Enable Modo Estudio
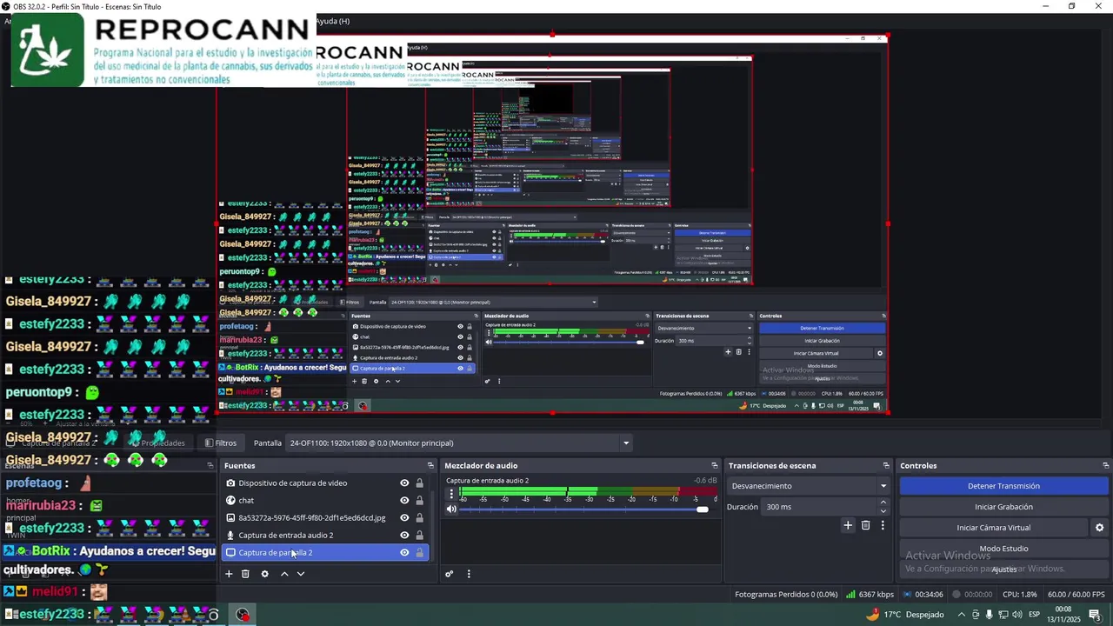Image resolution: width=1113 pixels, height=626 pixels. tap(1003, 549)
